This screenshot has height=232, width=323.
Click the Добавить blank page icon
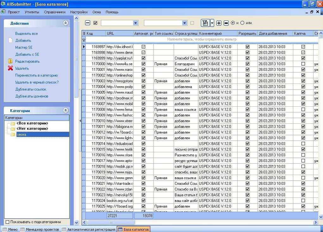pyautogui.click(x=10, y=41)
